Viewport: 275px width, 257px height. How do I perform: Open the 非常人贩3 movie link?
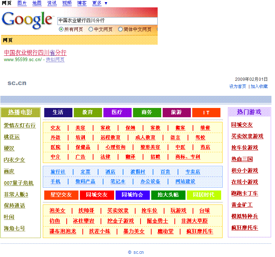point(16,194)
